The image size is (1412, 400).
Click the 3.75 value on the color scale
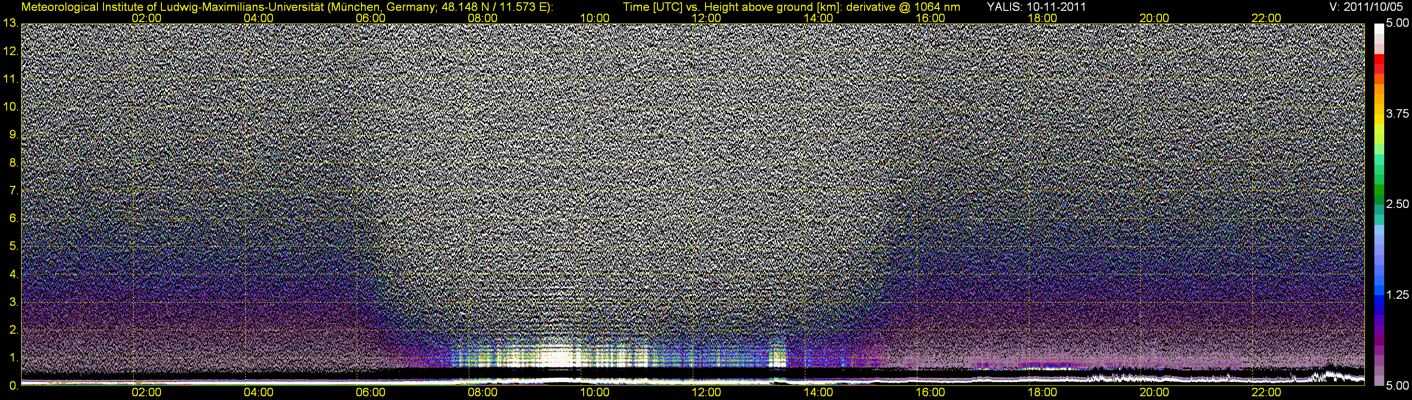click(x=1397, y=114)
